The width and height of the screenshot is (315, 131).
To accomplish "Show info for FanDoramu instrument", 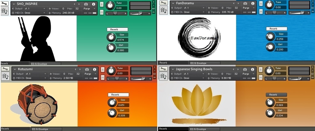I will point(253,3).
